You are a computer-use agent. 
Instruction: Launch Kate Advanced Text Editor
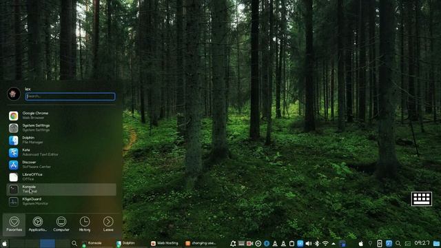[x=61, y=152]
